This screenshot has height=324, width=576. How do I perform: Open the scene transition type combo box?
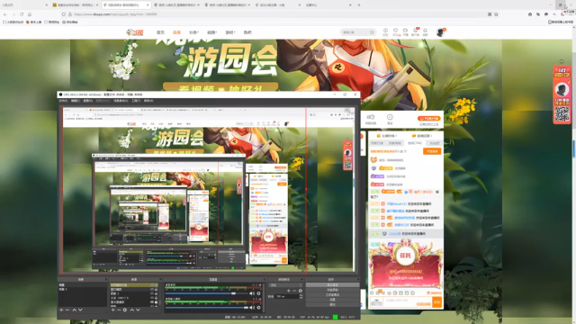pos(286,284)
